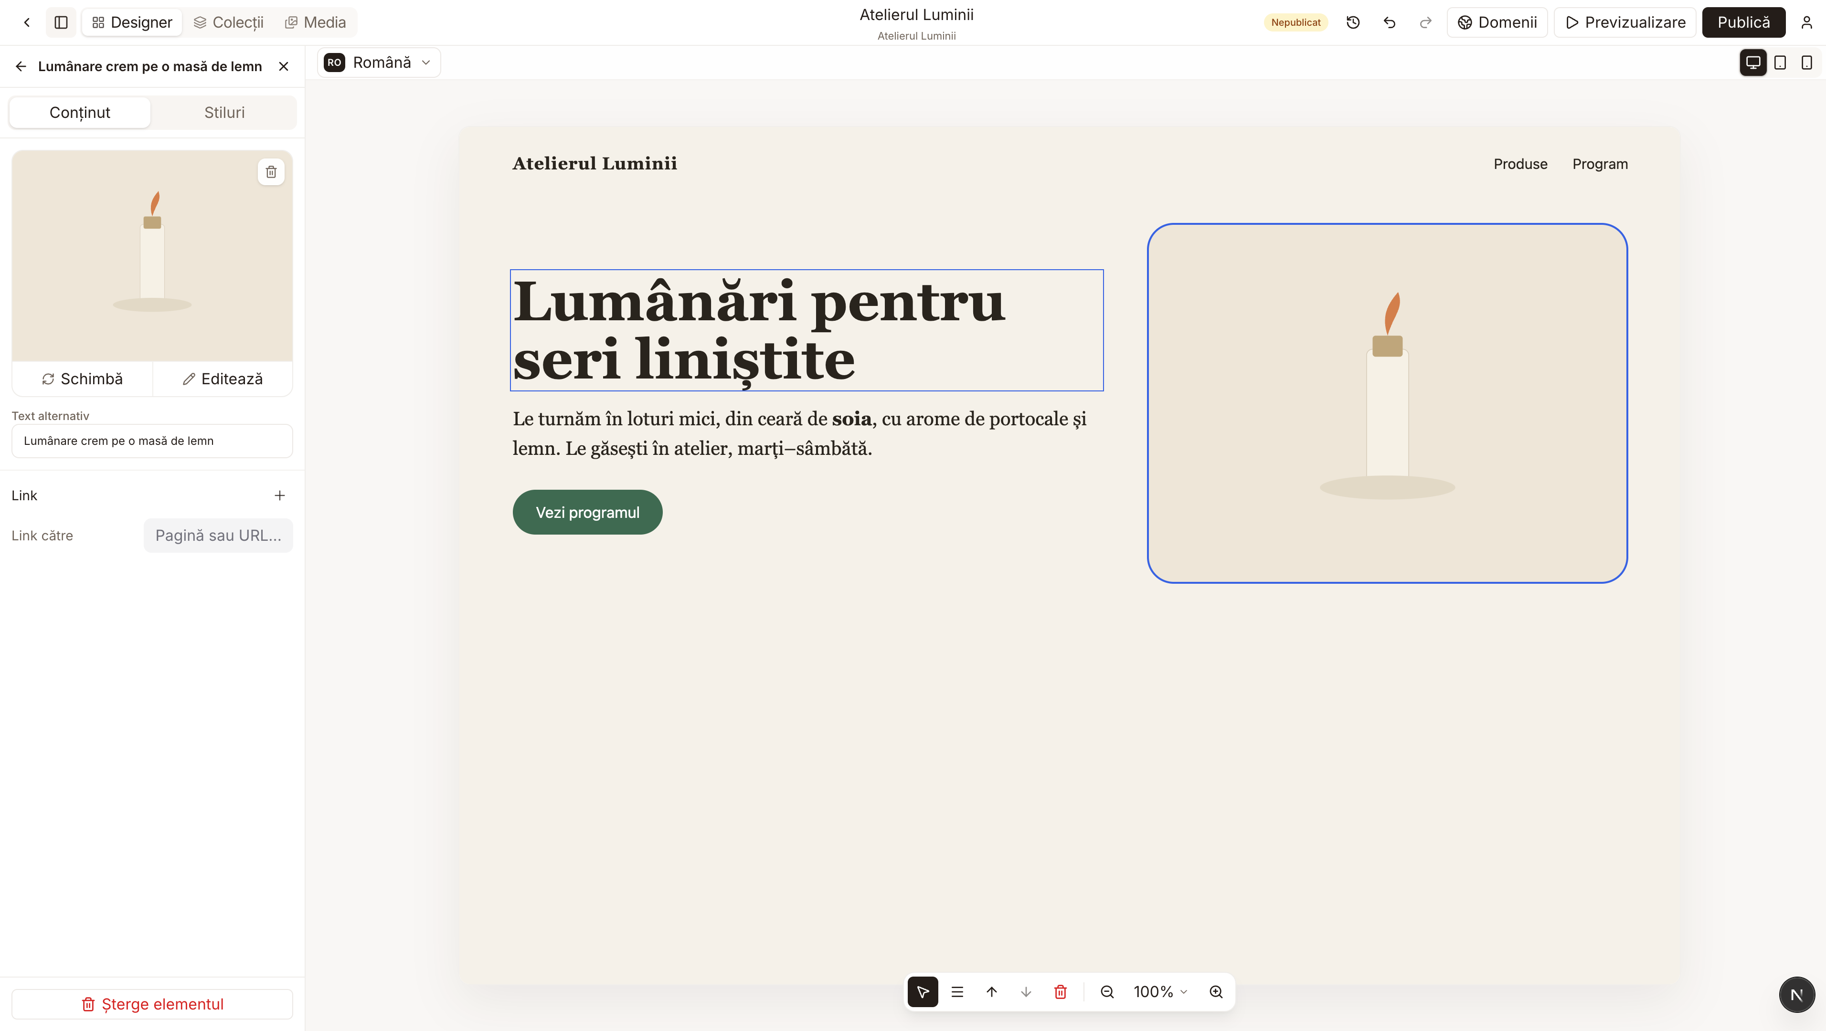The height and width of the screenshot is (1031, 1826).
Task: Toggle the sidebar panel icon
Action: (x=61, y=23)
